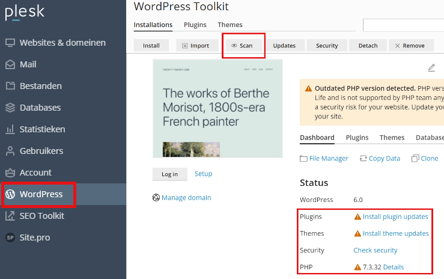Open Websites & domeinen in sidebar

point(63,43)
